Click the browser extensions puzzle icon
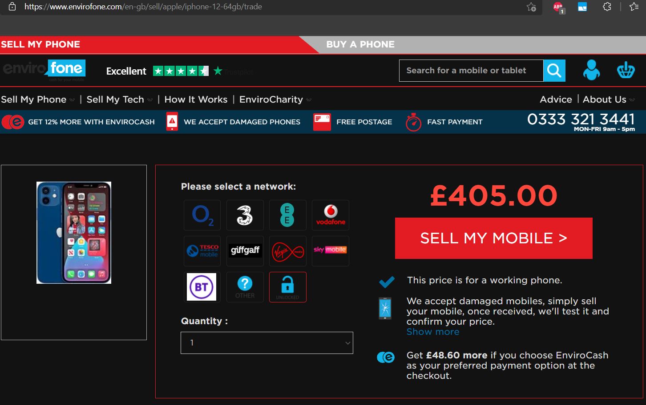 tap(607, 7)
